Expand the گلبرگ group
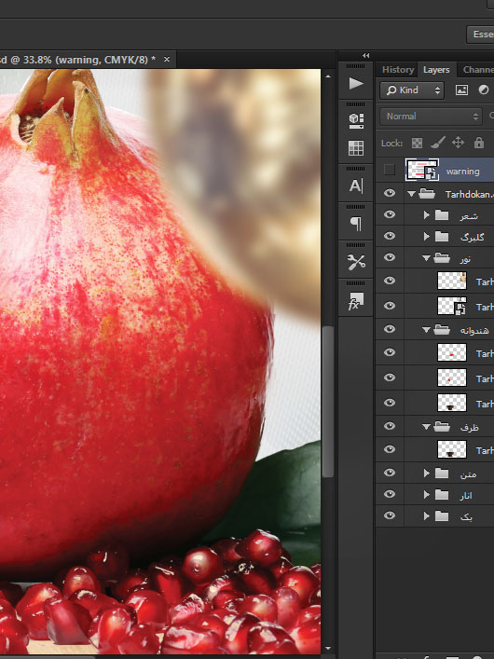Image resolution: width=494 pixels, height=659 pixels. [x=426, y=236]
